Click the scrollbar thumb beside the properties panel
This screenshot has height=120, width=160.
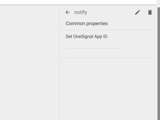pyautogui.click(x=159, y=63)
